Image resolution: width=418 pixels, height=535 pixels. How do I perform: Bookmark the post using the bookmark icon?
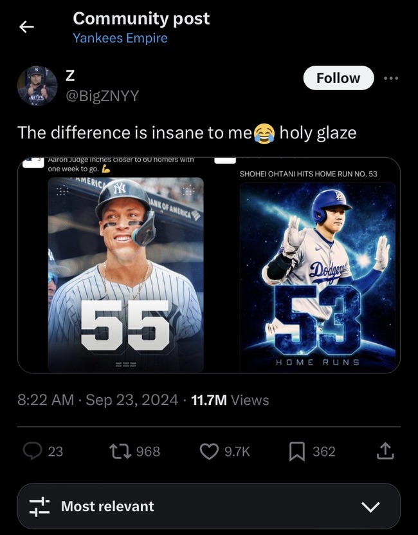tap(296, 452)
